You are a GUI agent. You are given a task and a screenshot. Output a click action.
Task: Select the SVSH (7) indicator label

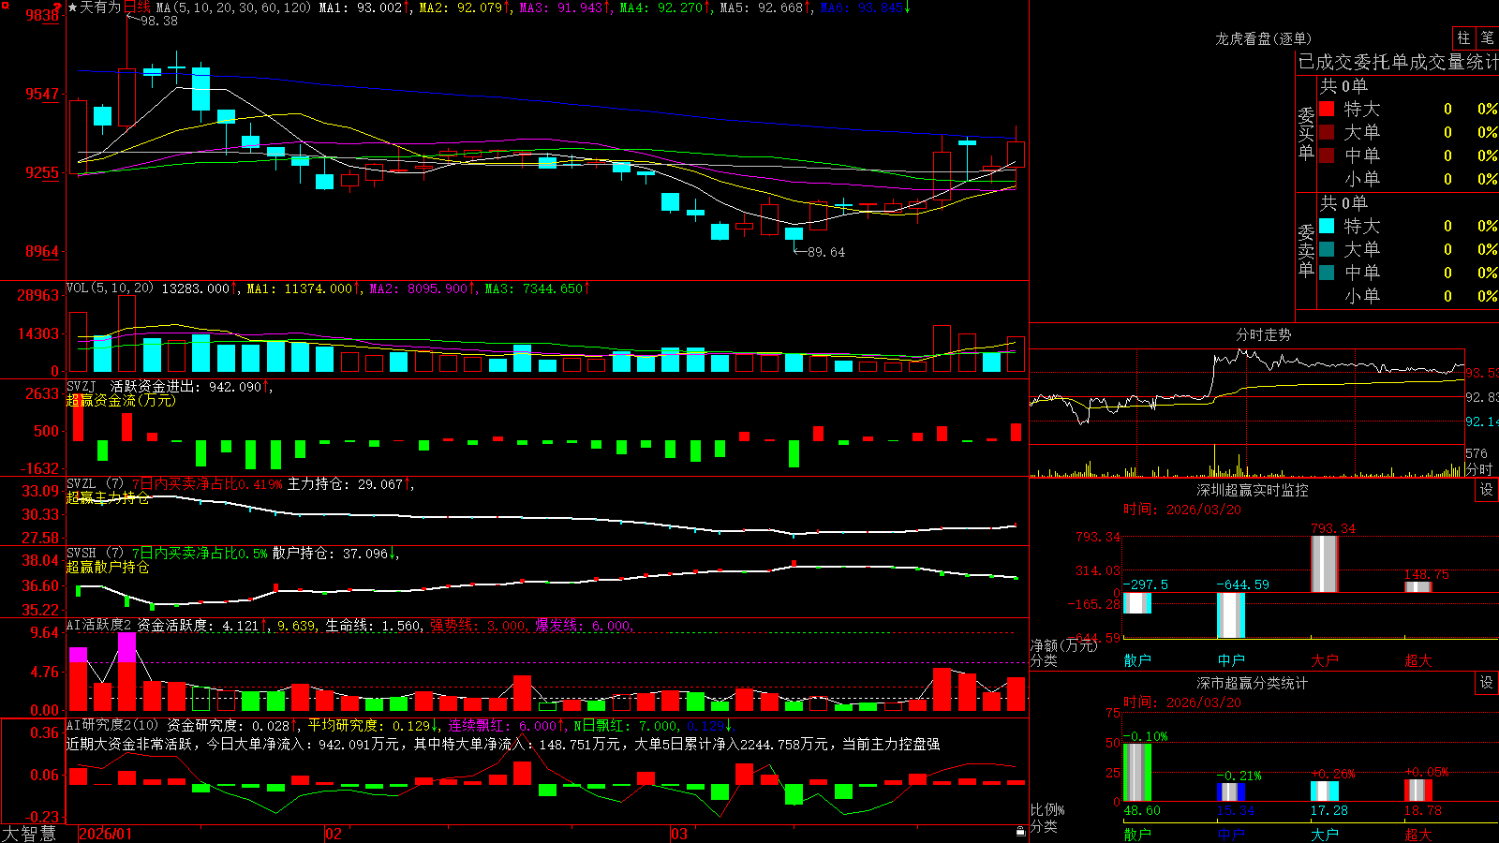point(95,554)
